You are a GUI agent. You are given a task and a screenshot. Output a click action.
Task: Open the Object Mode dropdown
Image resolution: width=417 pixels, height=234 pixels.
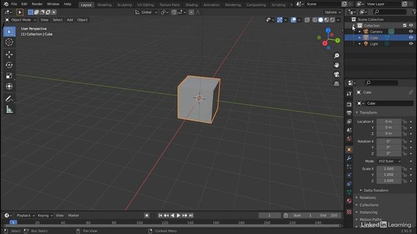pos(21,20)
